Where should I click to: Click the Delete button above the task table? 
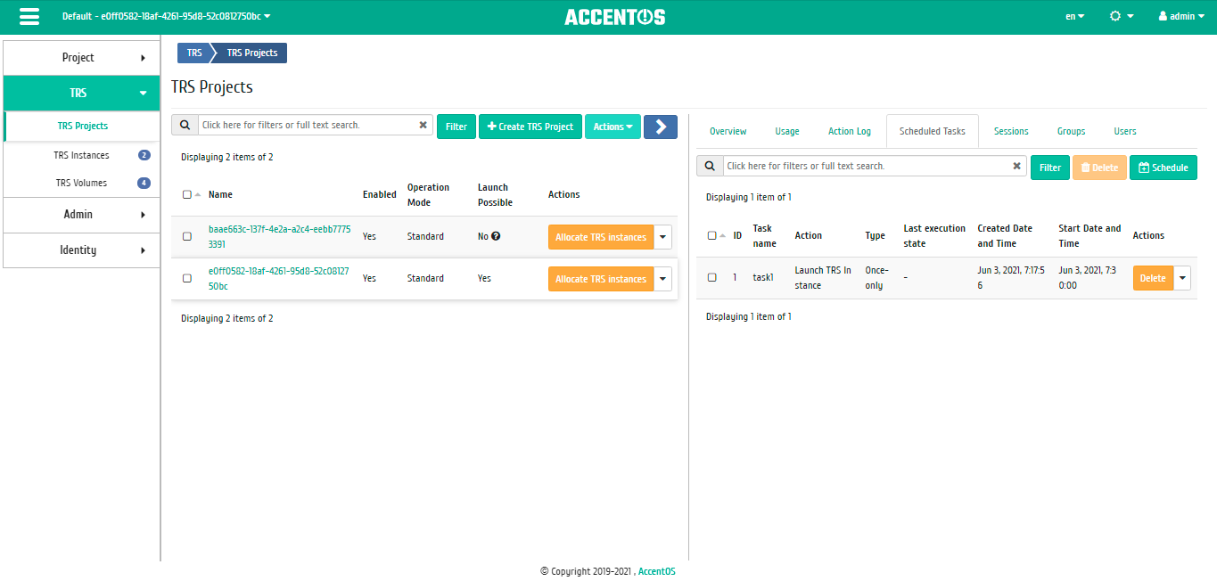pyautogui.click(x=1099, y=168)
